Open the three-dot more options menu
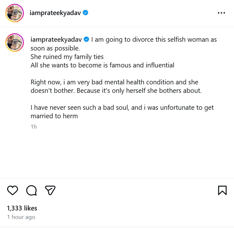 tap(221, 13)
